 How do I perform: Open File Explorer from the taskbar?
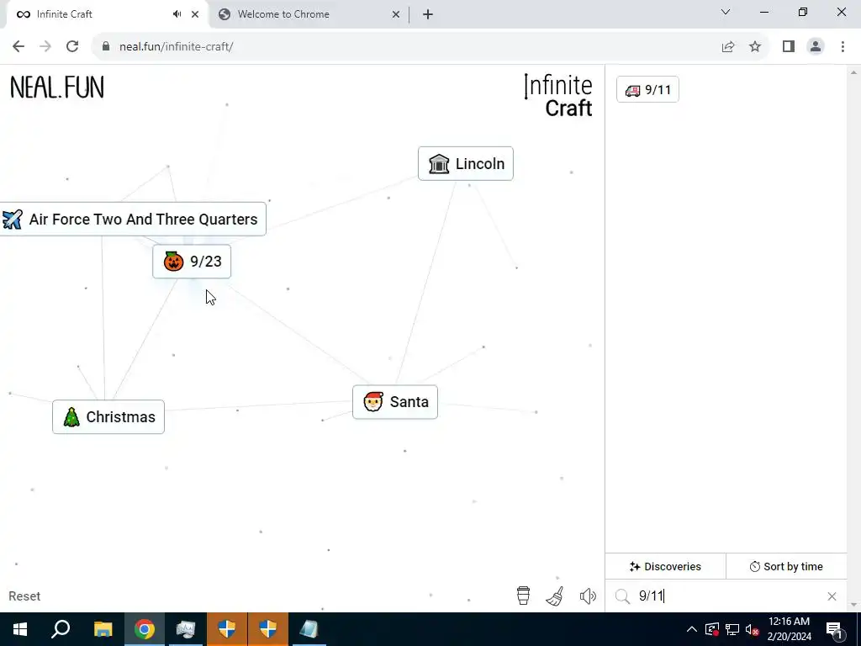[103, 629]
